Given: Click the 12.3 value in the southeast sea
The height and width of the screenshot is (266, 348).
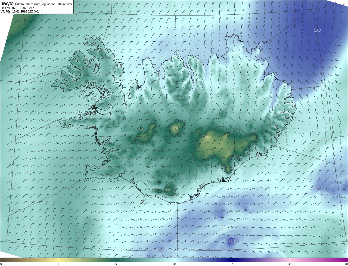Looking at the screenshot, I should pyautogui.click(x=319, y=188).
